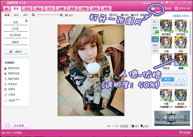Open the feedback speech bubble icon

[167, 3]
